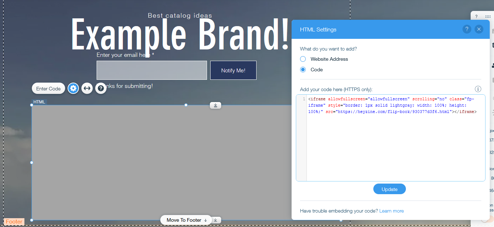Click the info icon next to 'Add your code here'
The image size is (494, 227).
(478, 89)
